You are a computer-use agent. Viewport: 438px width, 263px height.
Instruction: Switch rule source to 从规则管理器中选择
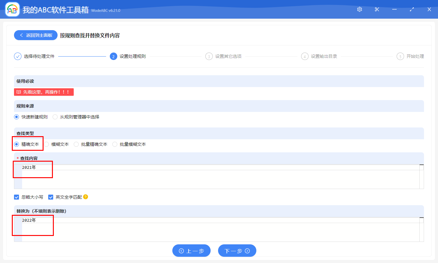pyautogui.click(x=55, y=117)
